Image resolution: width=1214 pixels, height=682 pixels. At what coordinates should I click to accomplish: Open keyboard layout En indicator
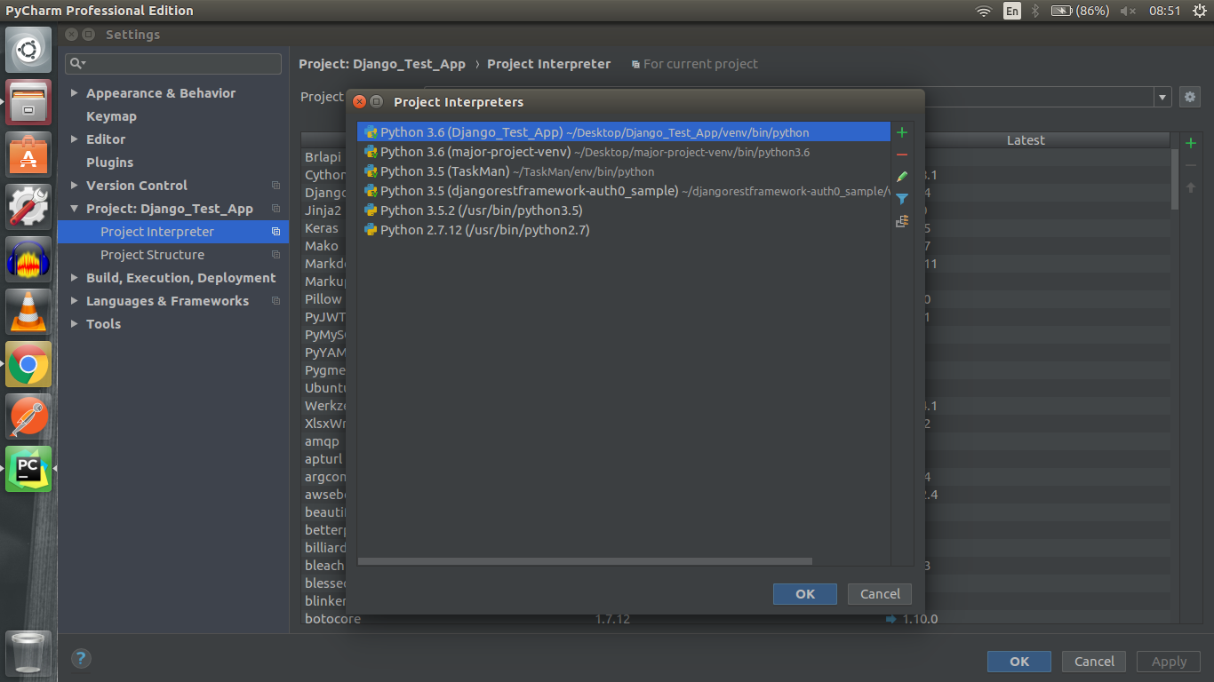[x=1012, y=11]
